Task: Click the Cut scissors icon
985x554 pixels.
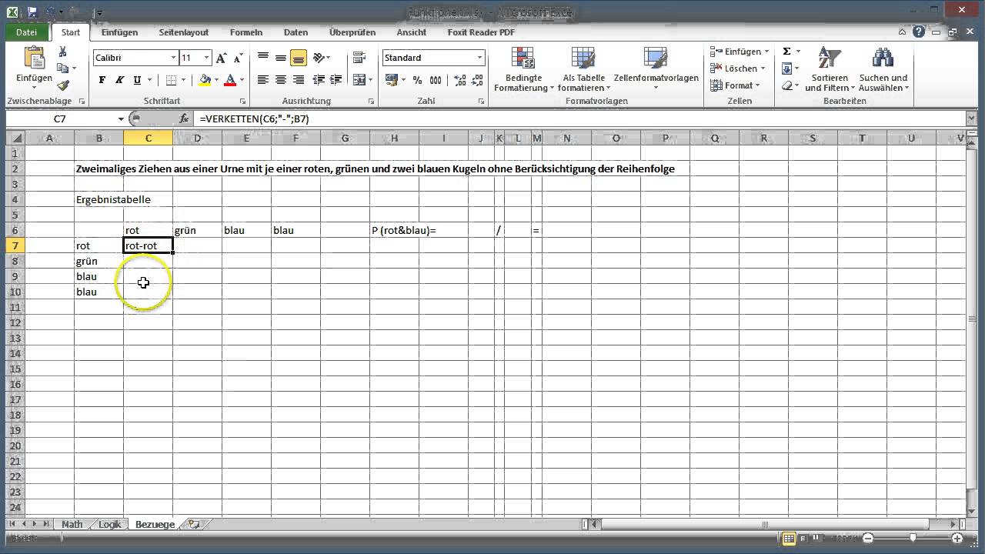Action: [63, 52]
